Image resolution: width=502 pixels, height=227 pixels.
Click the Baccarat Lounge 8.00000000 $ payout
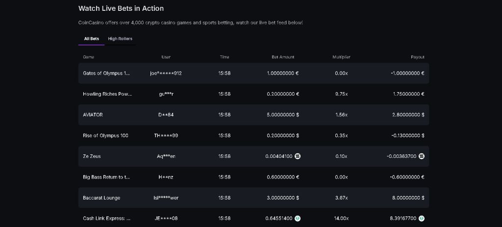pyautogui.click(x=408, y=198)
